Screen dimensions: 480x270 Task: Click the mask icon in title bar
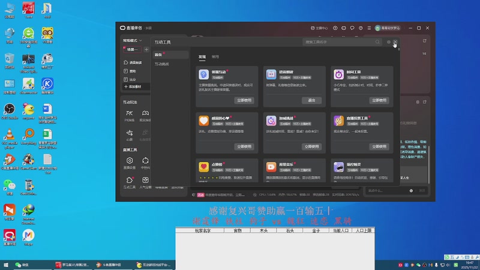[344, 28]
